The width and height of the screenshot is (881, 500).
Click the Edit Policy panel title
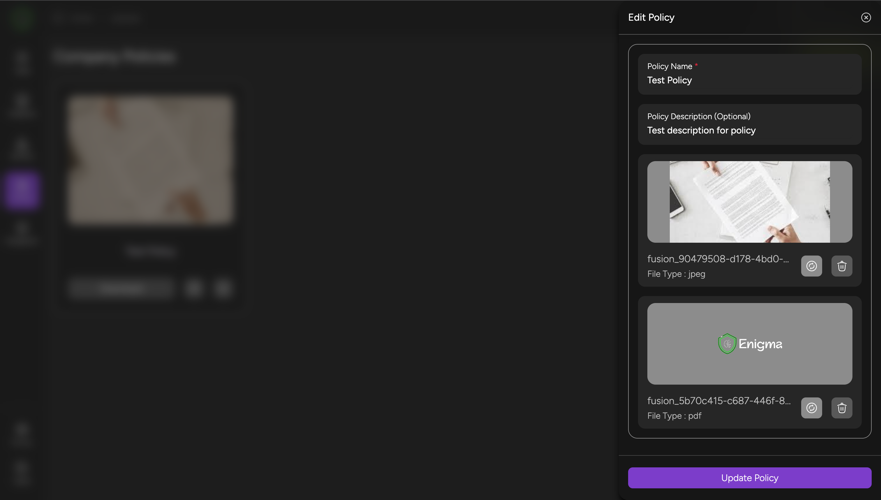tap(651, 17)
